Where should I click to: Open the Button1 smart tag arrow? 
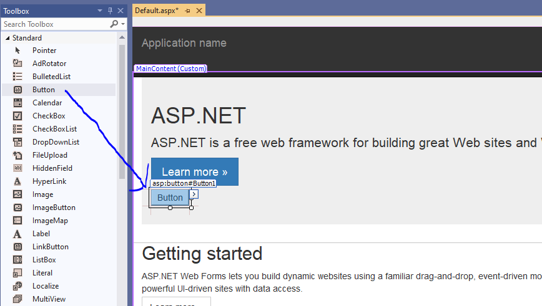click(x=194, y=194)
